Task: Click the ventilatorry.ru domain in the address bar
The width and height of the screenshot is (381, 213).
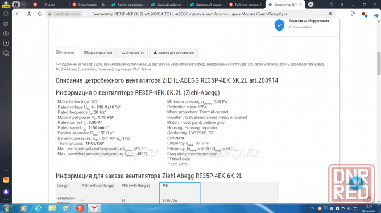Action: click(67, 14)
